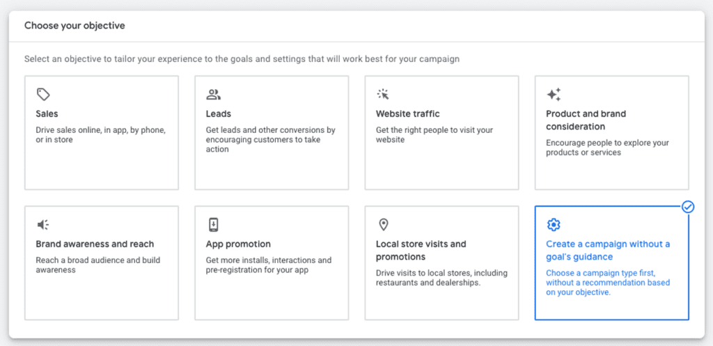Screen dimensions: 713x346
Task: Choose the Leads objective title
Action: 219,113
